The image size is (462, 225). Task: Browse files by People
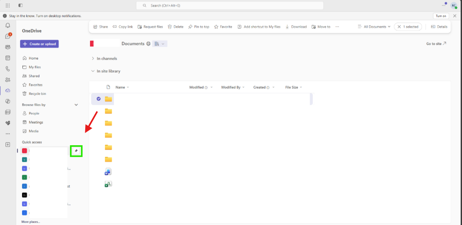(x=31, y=113)
